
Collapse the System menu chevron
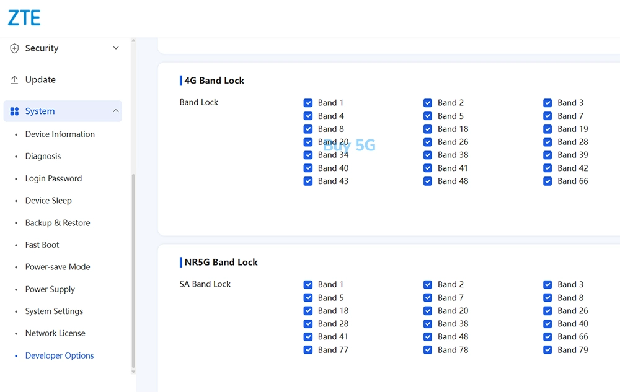point(116,111)
